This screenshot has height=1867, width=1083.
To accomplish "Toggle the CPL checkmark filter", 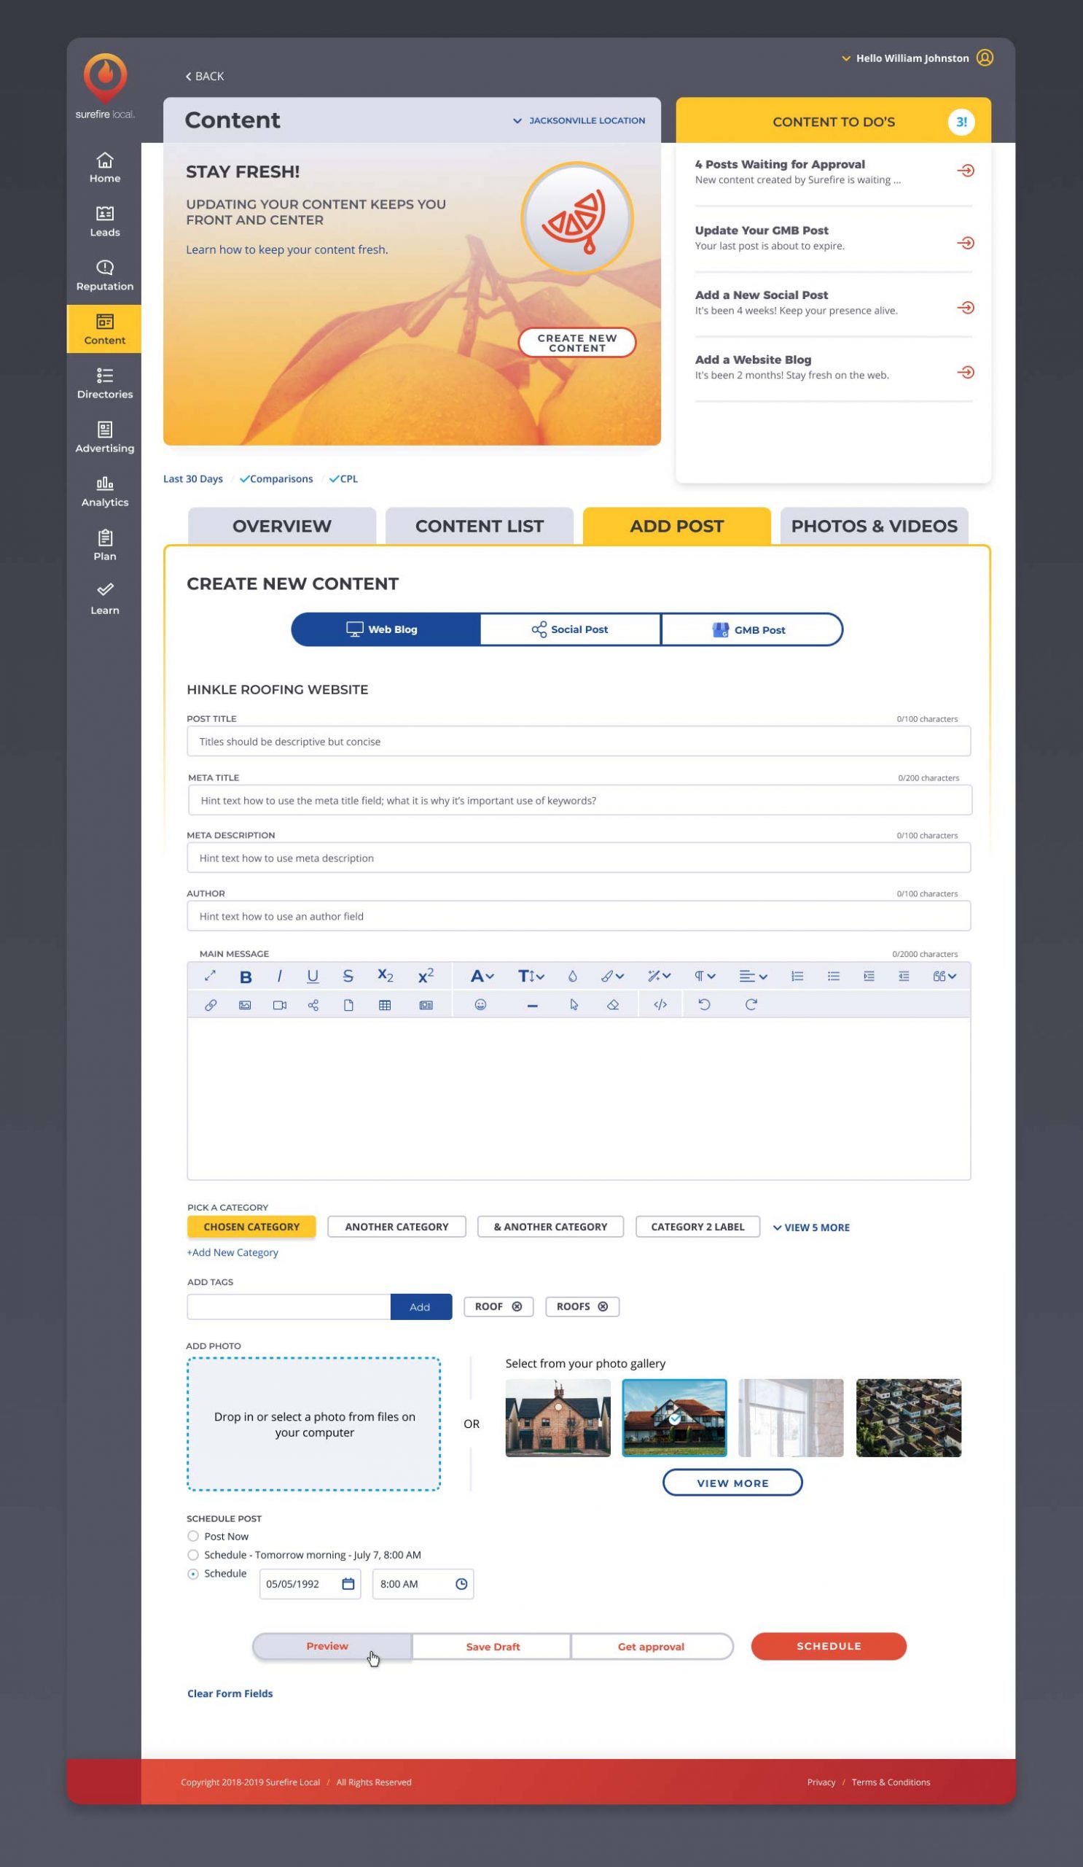I will coord(343,479).
